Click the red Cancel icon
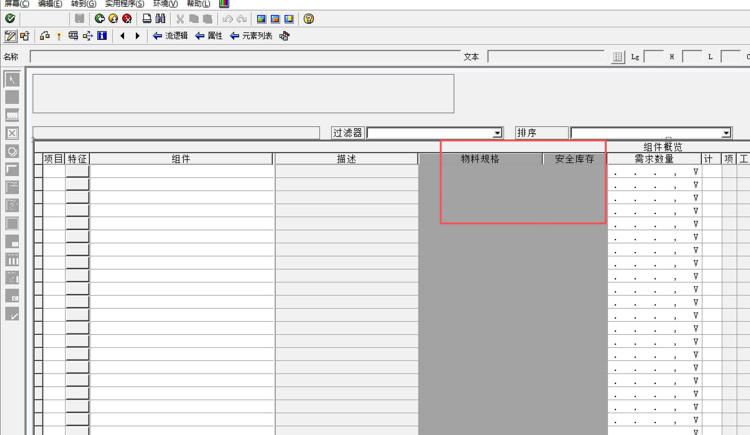Image resolution: width=750 pixels, height=435 pixels. [x=127, y=19]
